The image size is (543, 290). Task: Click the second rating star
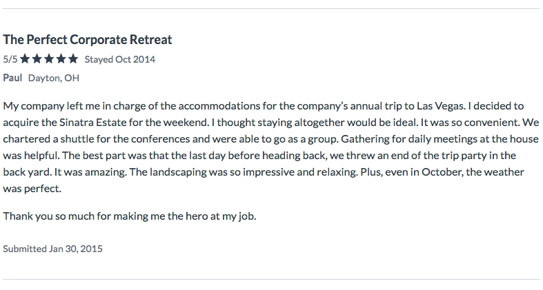[x=37, y=59]
